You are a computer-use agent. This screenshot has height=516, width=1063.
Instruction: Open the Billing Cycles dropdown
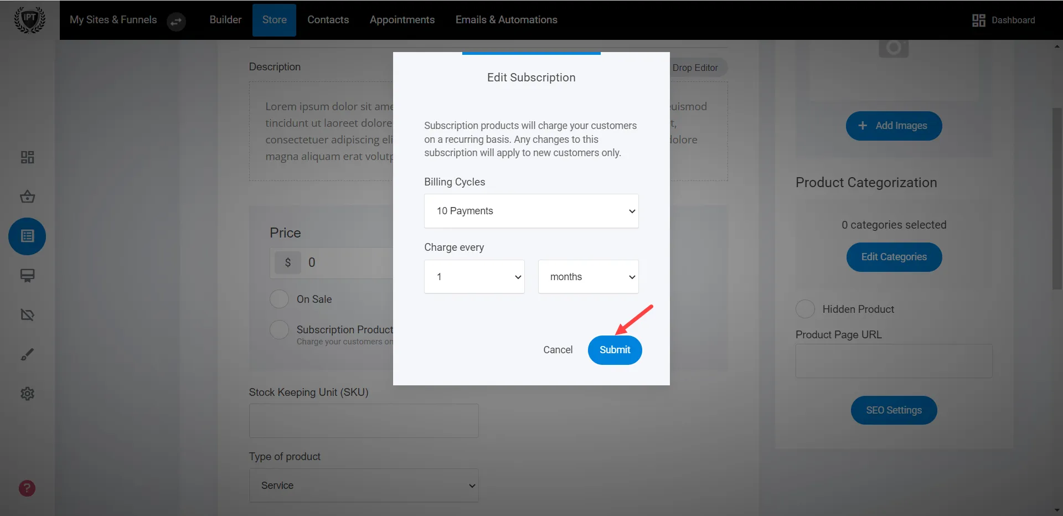pos(531,211)
